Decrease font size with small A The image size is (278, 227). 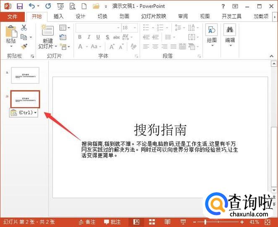coord(121,47)
